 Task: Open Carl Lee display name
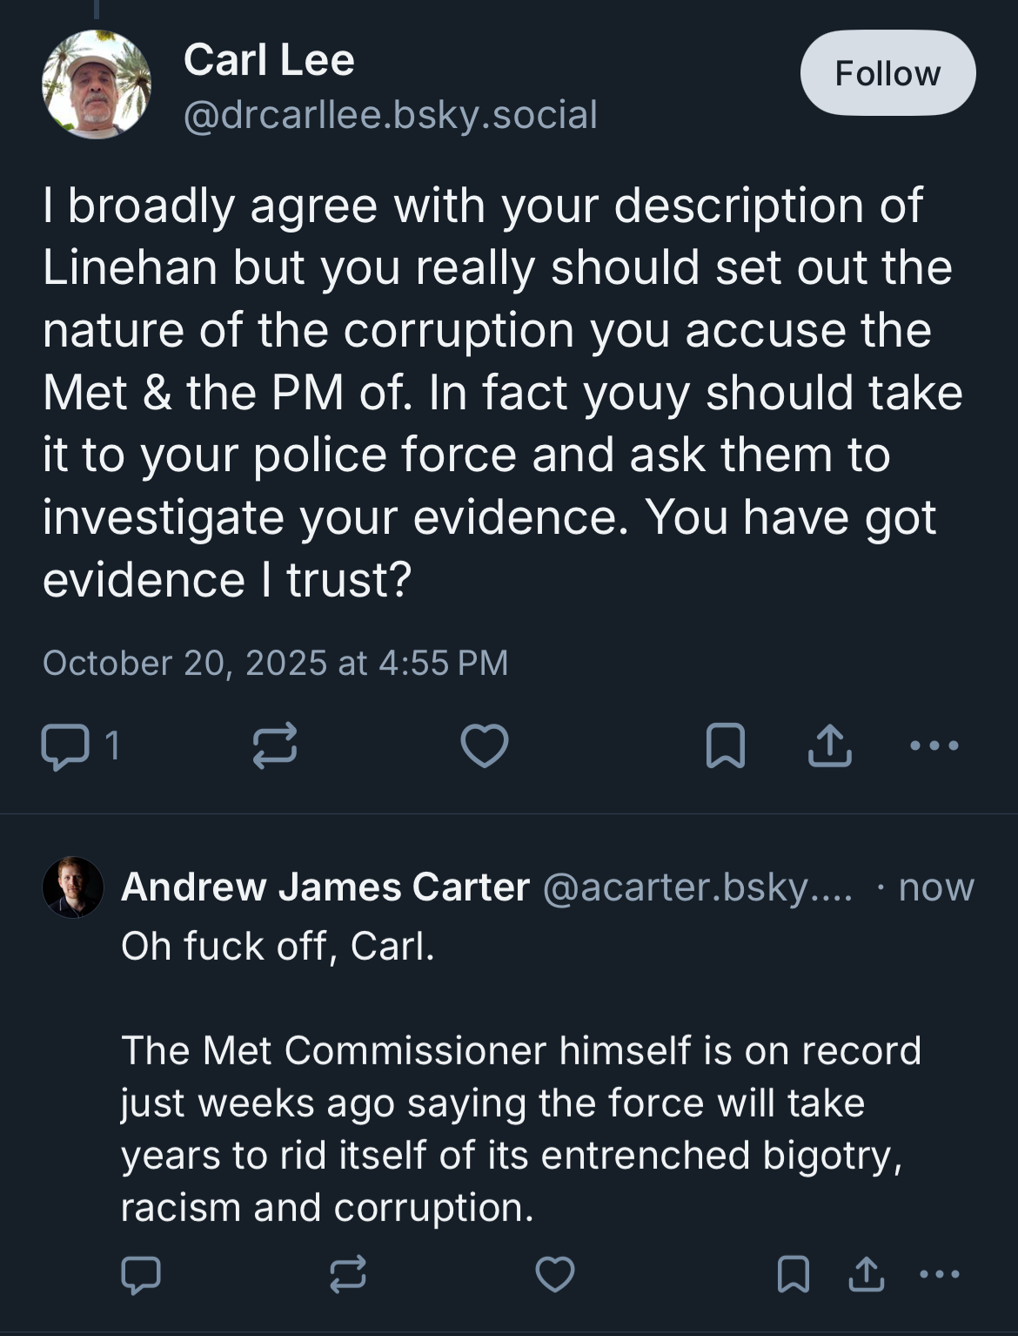click(269, 60)
